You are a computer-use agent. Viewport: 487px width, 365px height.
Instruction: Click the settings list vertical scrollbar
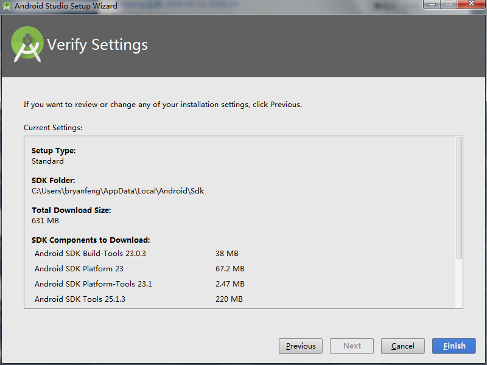tap(459, 198)
